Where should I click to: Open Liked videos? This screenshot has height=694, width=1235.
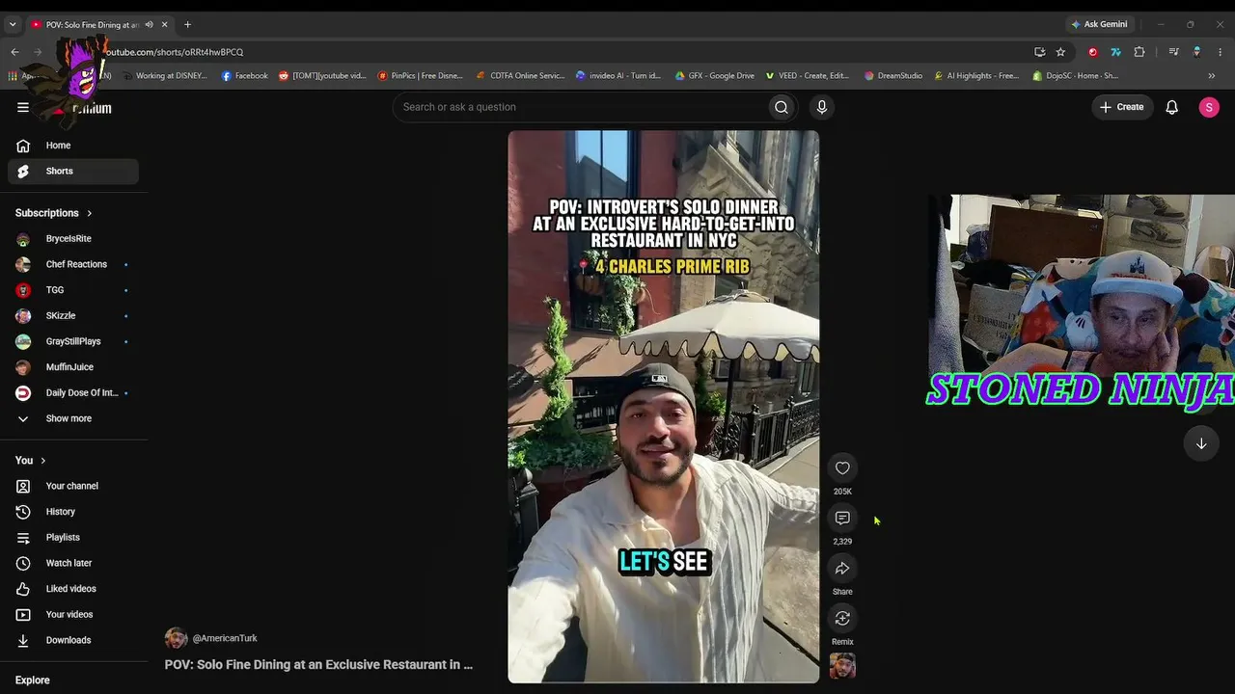[73, 589]
